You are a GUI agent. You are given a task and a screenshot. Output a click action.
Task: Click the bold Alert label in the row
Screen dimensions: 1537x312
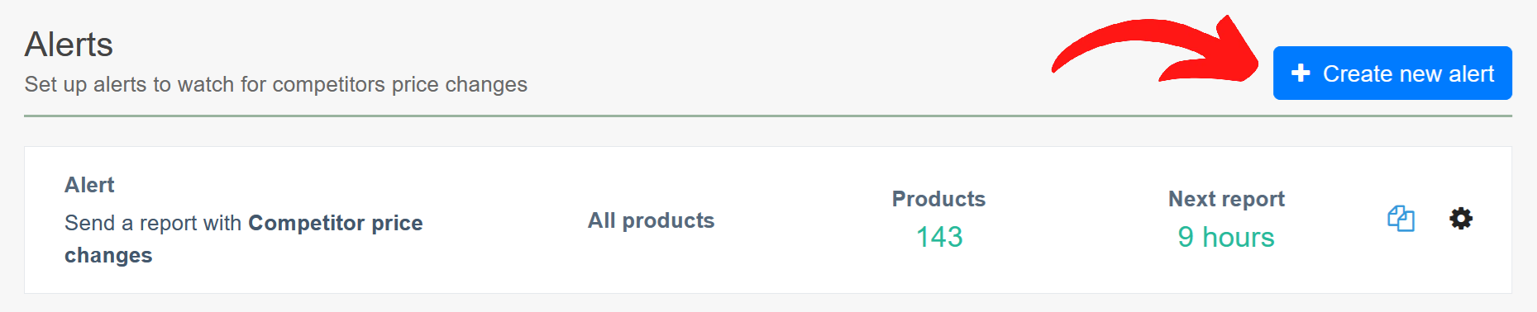tap(89, 185)
